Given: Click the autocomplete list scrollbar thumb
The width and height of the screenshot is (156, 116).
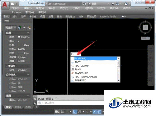Looking at the screenshot, I should (119, 63).
